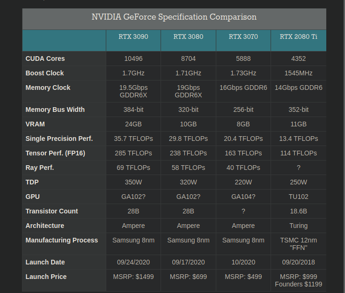Click the 352-bit bus width cell
Screen dimensions: 345x293
299,110
